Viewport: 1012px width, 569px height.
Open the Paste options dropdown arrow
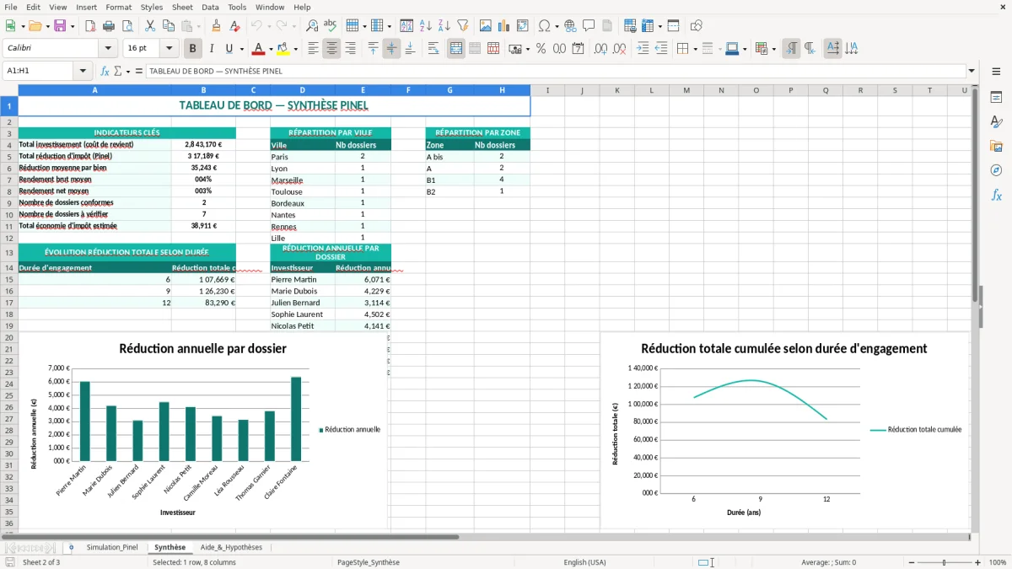[198, 26]
